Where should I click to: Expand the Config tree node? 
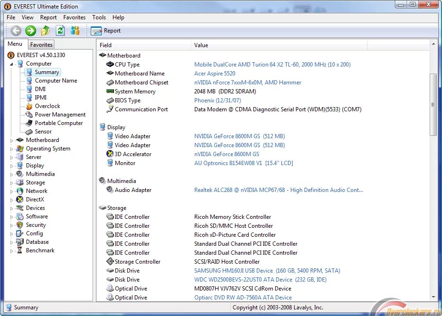[x=11, y=234]
